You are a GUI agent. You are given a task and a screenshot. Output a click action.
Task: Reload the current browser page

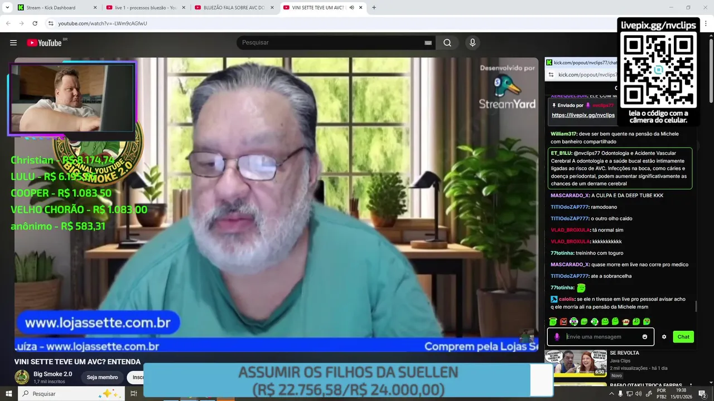tap(35, 23)
